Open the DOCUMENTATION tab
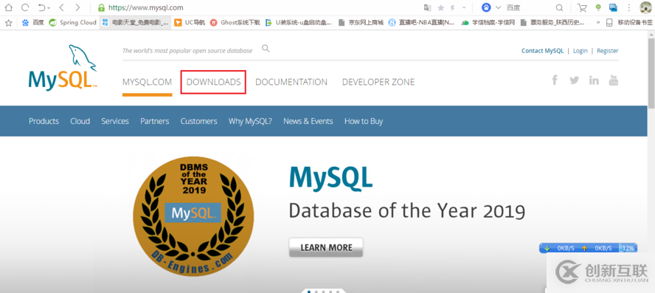The width and height of the screenshot is (655, 293). pyautogui.click(x=291, y=82)
